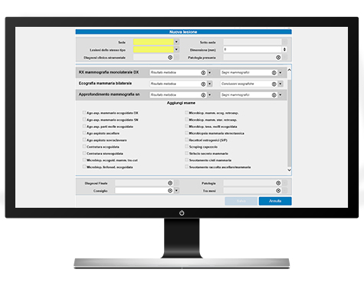Open Diagnosi Finale lookup icon
Screen dimensions: 364x286
(170, 183)
